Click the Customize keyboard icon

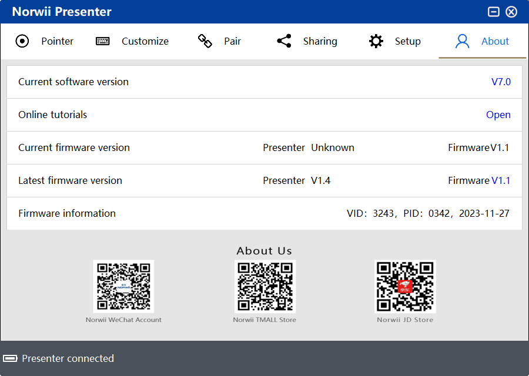[102, 41]
